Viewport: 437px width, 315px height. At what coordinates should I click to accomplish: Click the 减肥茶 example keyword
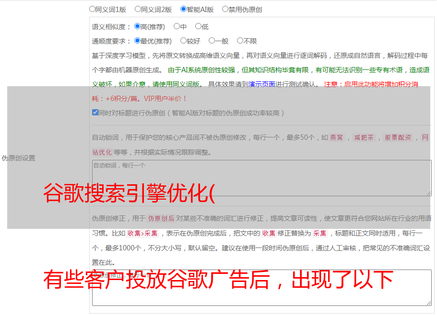tap(364, 137)
